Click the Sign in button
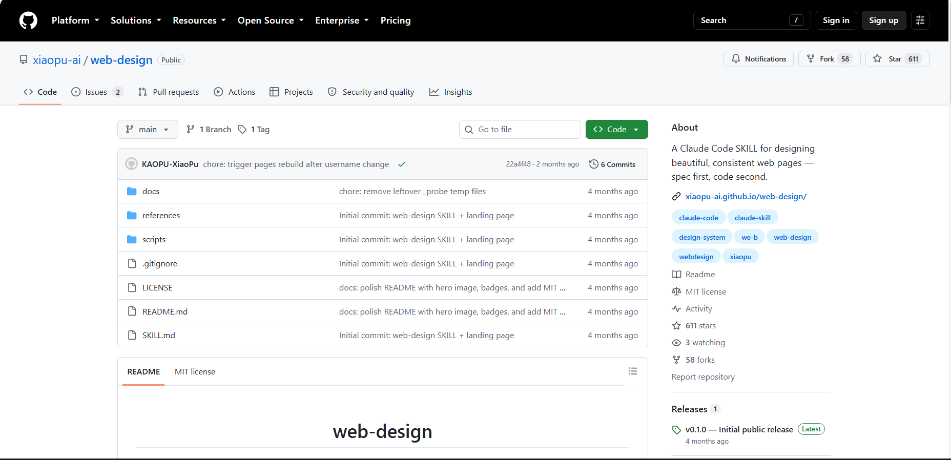 point(836,20)
